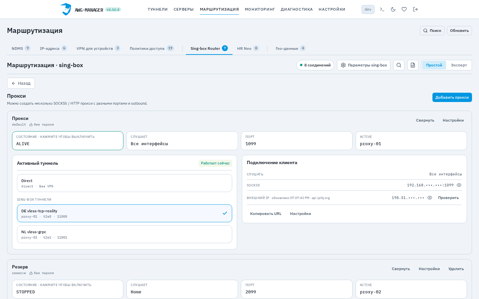The image size is (479, 299).
Task: Click the heart icon in header
Action: tap(404, 9)
